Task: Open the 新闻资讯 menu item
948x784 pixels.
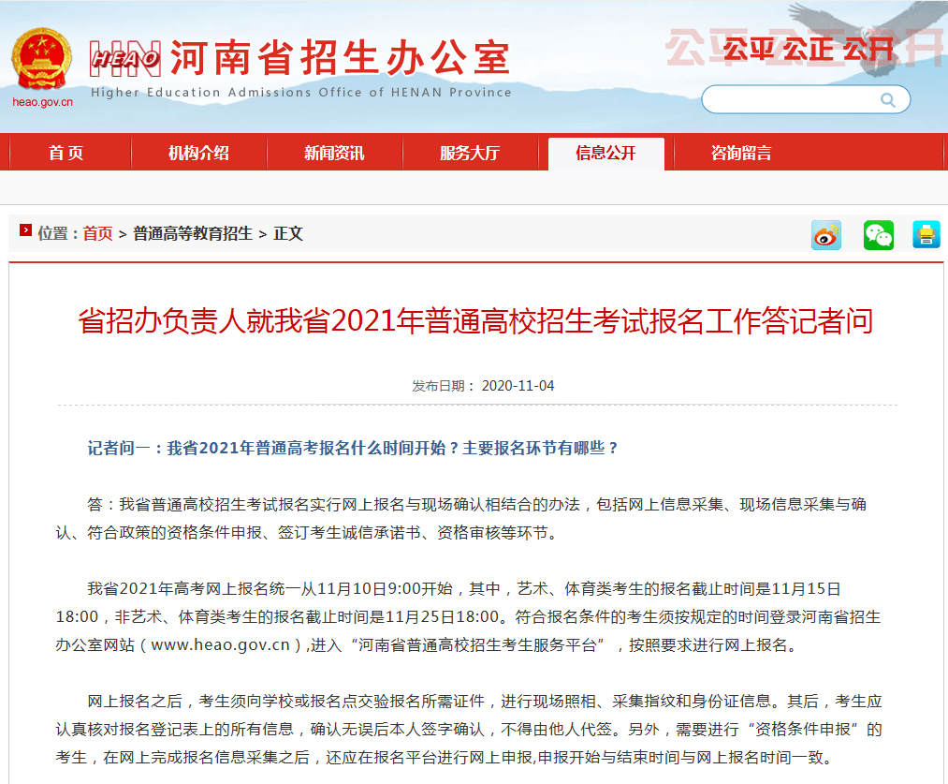Action: click(334, 153)
